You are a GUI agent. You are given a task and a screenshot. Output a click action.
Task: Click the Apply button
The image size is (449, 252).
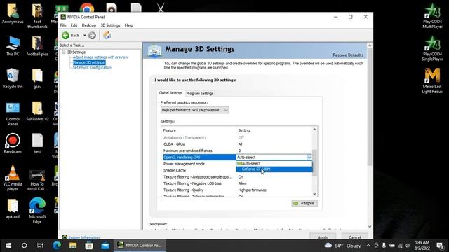point(323,237)
